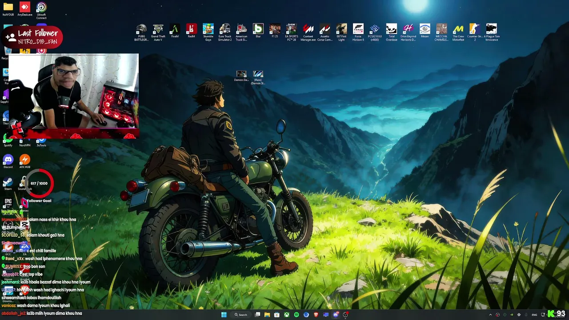Click the Drive Beyond Horizons shortcut

408,32
